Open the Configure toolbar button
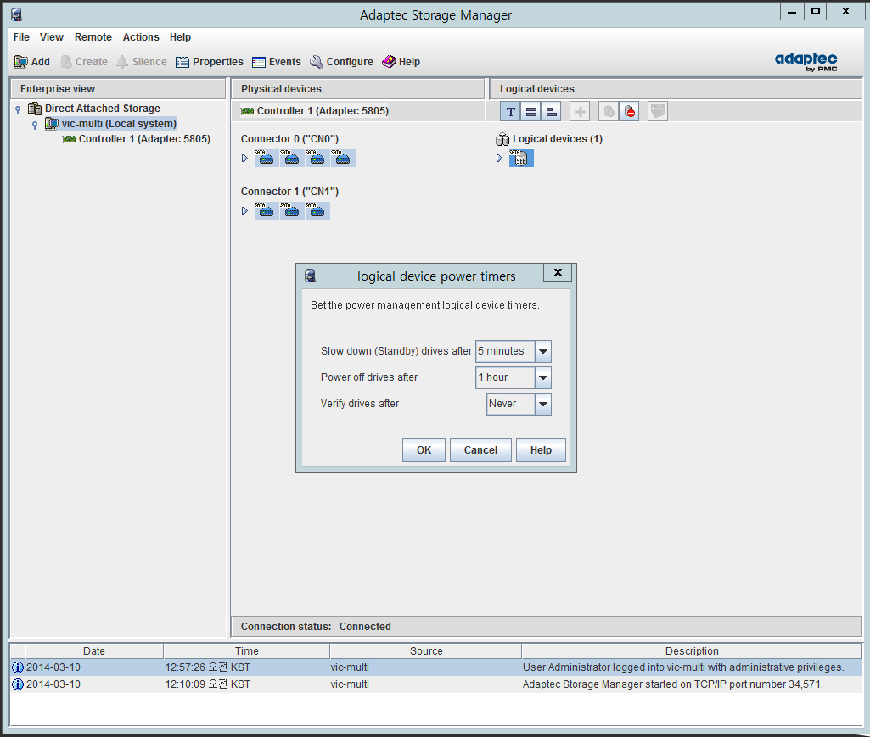This screenshot has width=870, height=737. tap(341, 62)
